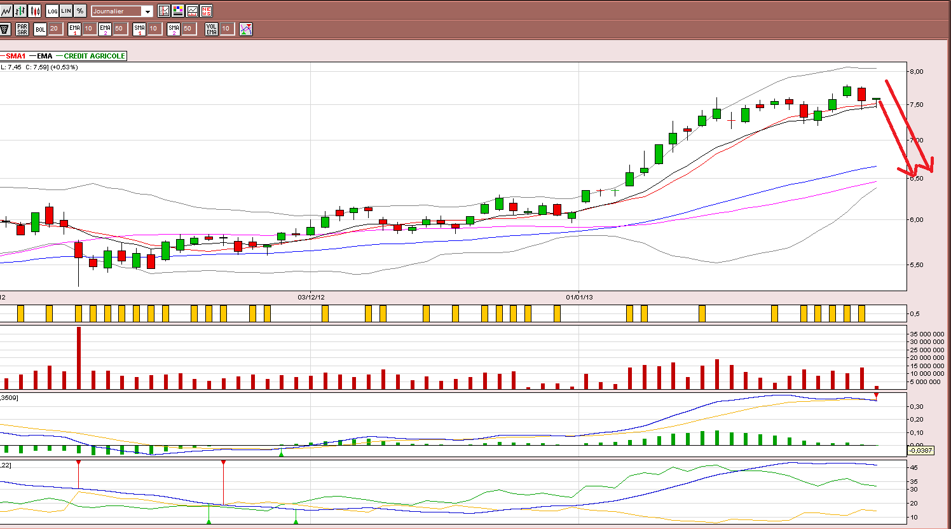Click the tallest red volume bar
Viewport: 951px width, 529px height.
pyautogui.click(x=79, y=357)
